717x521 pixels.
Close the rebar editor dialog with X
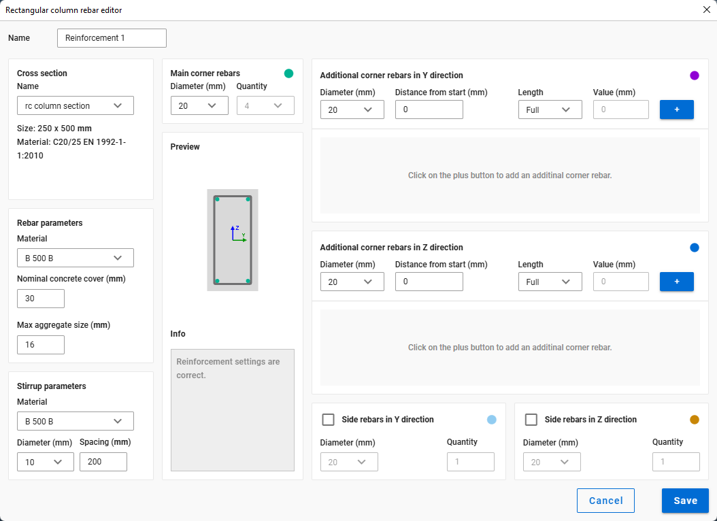coord(706,10)
